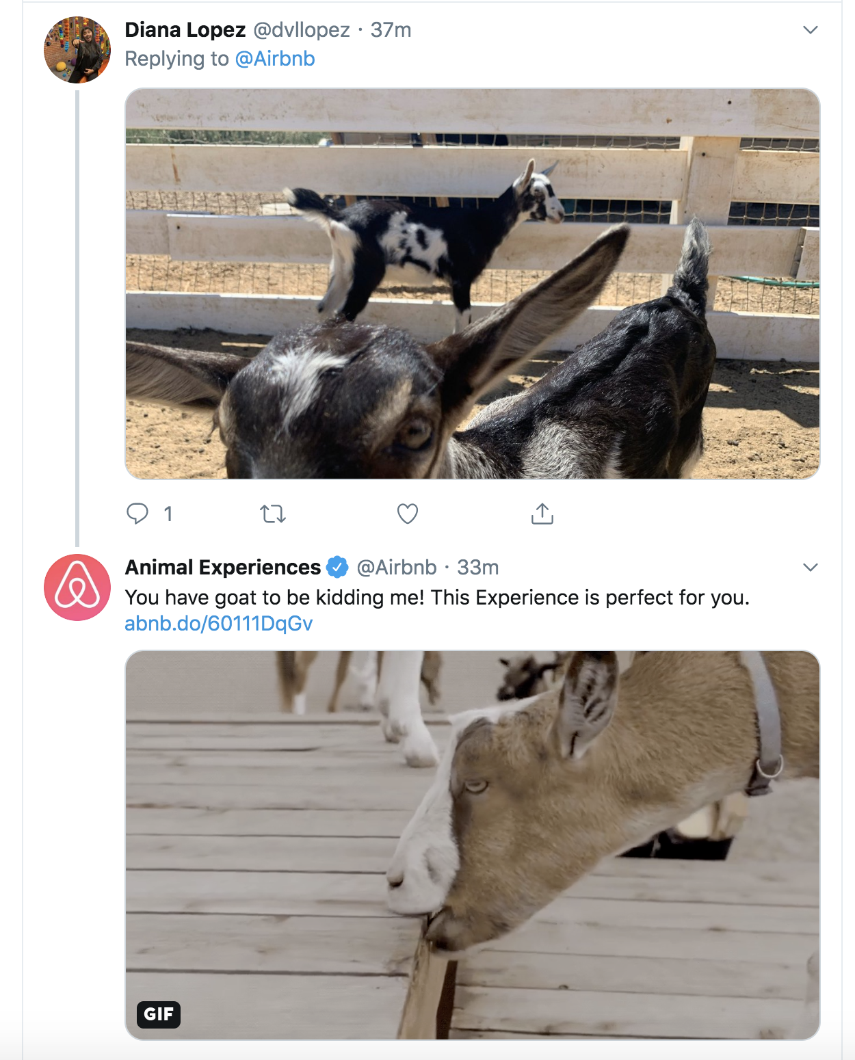Click the @Airbnb handle beside Animal Experiences
Screen dimensions: 855x1060
click(x=397, y=568)
